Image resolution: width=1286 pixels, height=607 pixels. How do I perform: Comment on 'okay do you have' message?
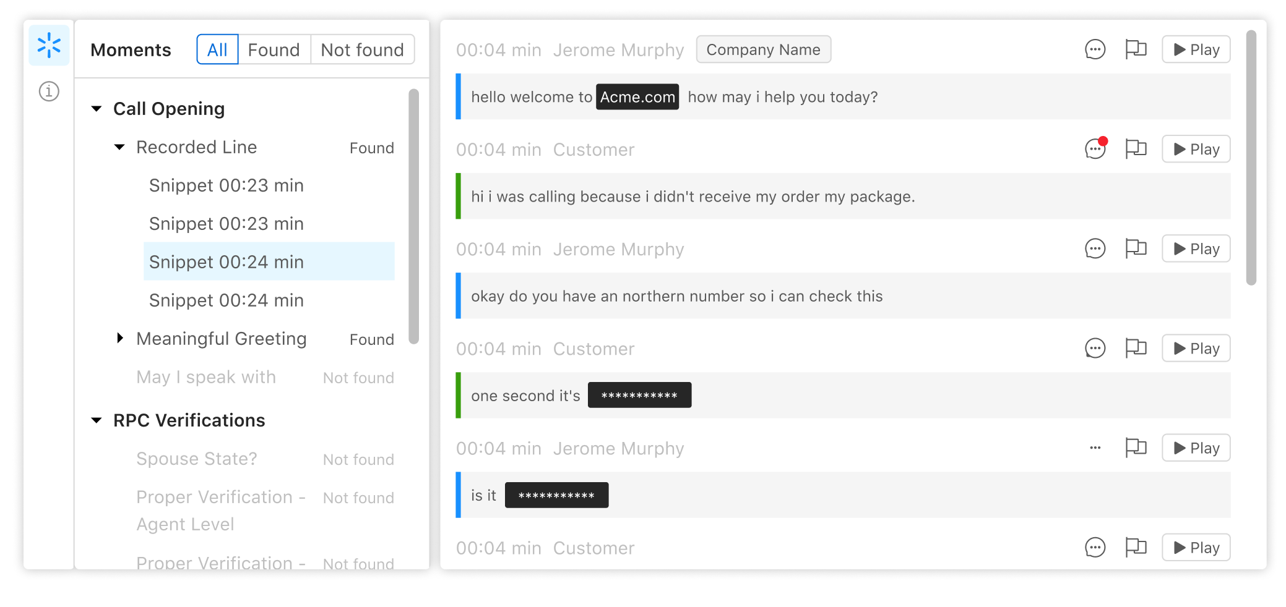(1095, 248)
